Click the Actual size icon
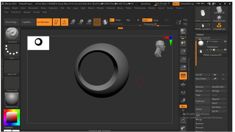The image size is (235, 132). 183,59
